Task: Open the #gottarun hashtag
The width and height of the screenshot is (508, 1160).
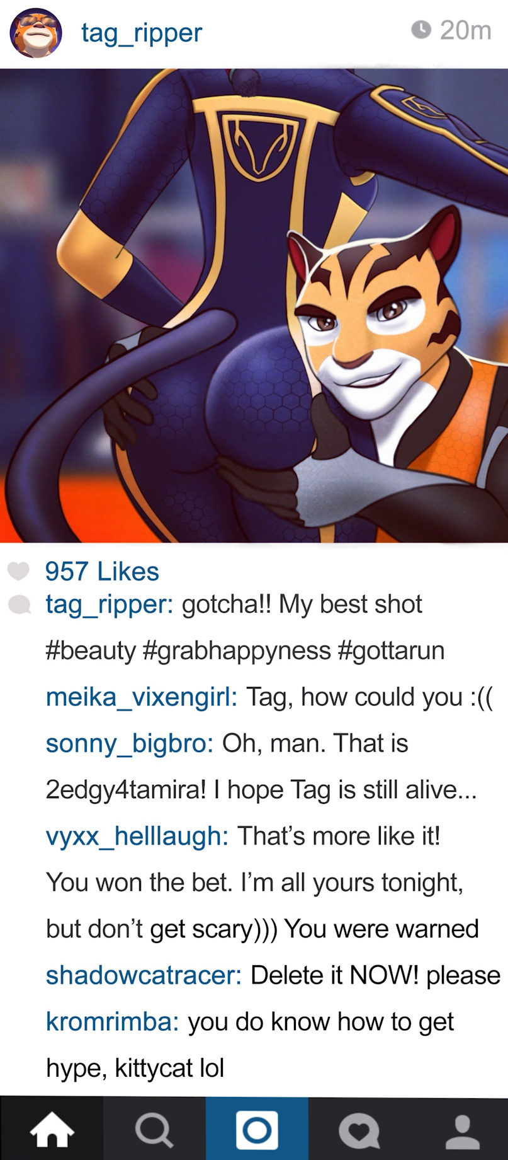Action: click(x=391, y=651)
